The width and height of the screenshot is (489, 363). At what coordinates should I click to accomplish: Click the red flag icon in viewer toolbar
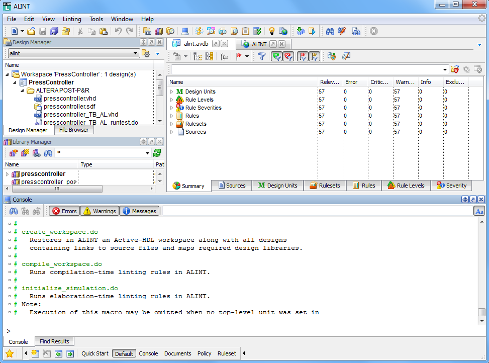pos(239,56)
